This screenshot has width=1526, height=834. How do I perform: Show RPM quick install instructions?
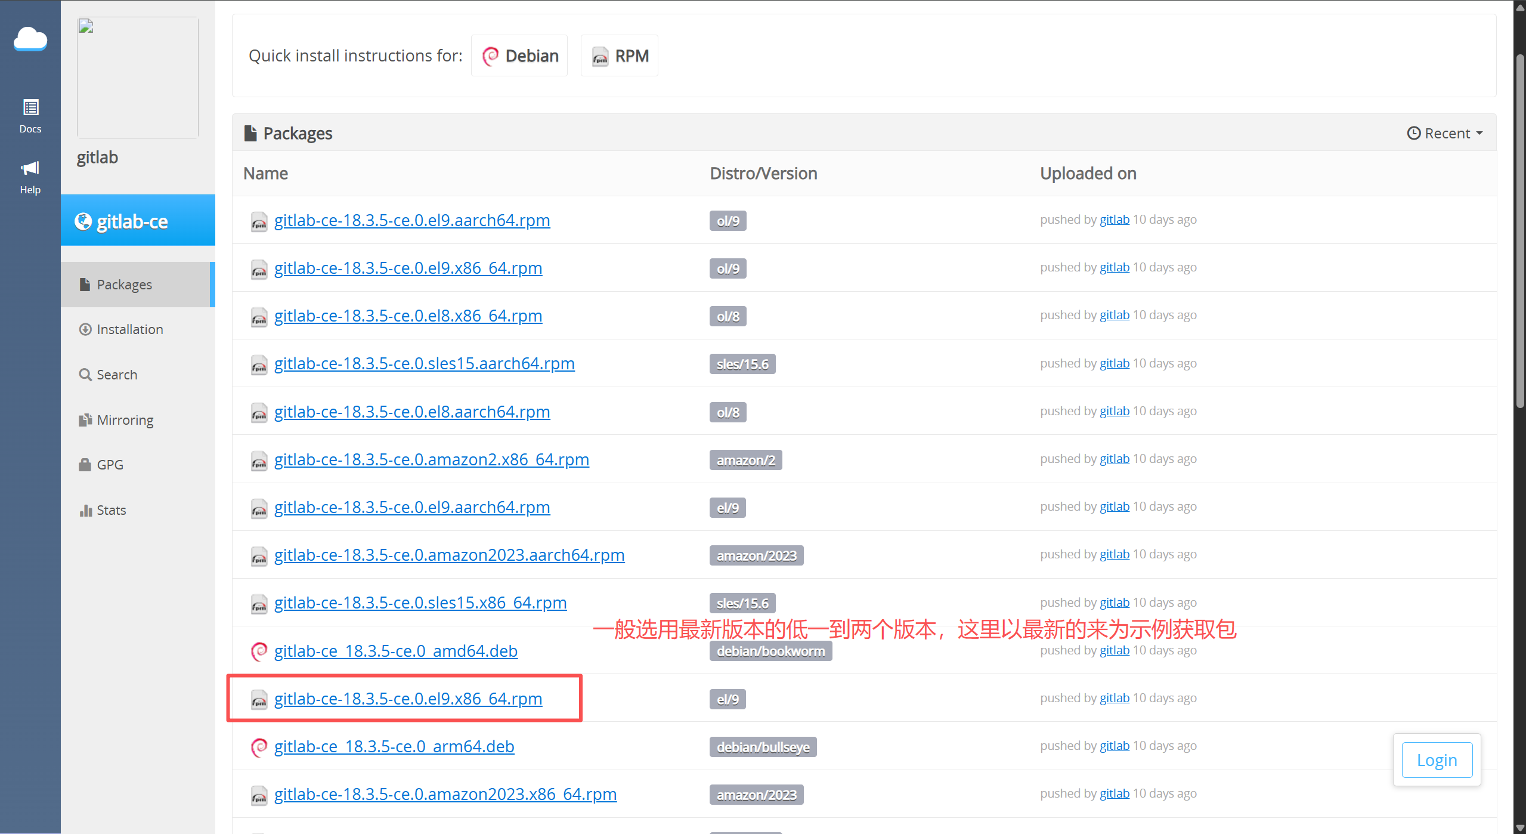pyautogui.click(x=620, y=55)
